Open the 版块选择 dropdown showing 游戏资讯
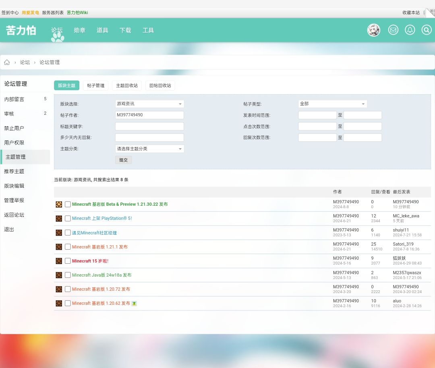The image size is (435, 368). (149, 104)
